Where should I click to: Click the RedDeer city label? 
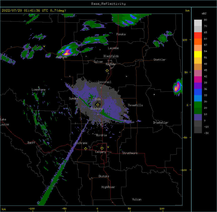(111, 64)
